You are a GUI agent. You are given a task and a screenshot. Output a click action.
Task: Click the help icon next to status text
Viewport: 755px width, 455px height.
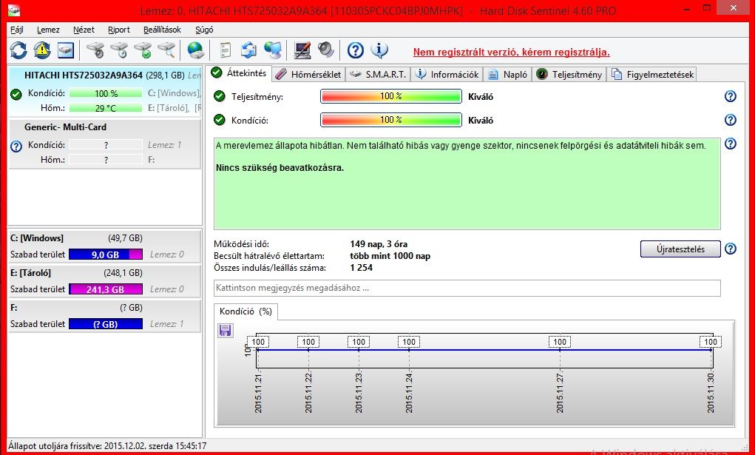point(731,144)
